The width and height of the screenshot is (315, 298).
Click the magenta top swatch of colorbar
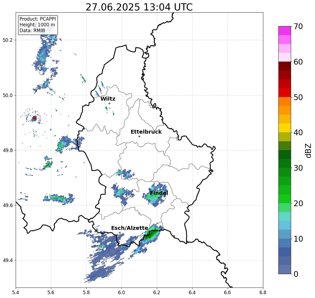tap(285, 31)
